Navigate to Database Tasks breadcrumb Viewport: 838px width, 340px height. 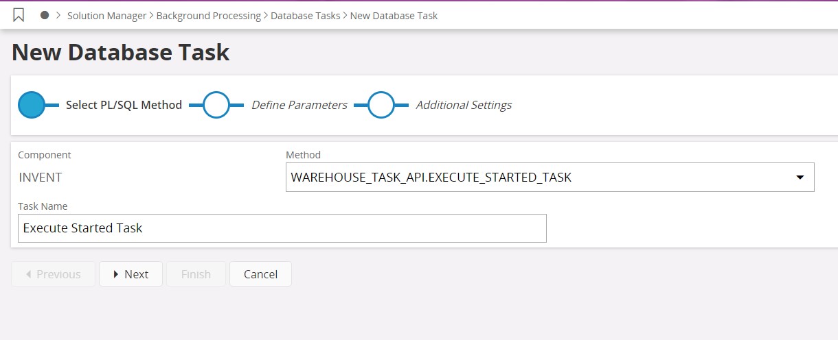[305, 15]
